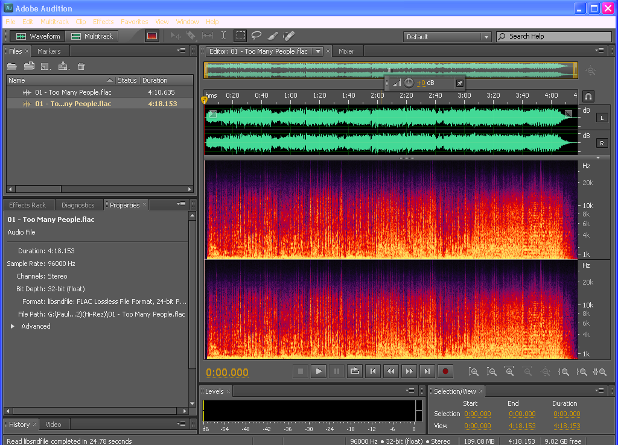Open the Files panel options menu
This screenshot has height=445, width=618.
(x=181, y=51)
